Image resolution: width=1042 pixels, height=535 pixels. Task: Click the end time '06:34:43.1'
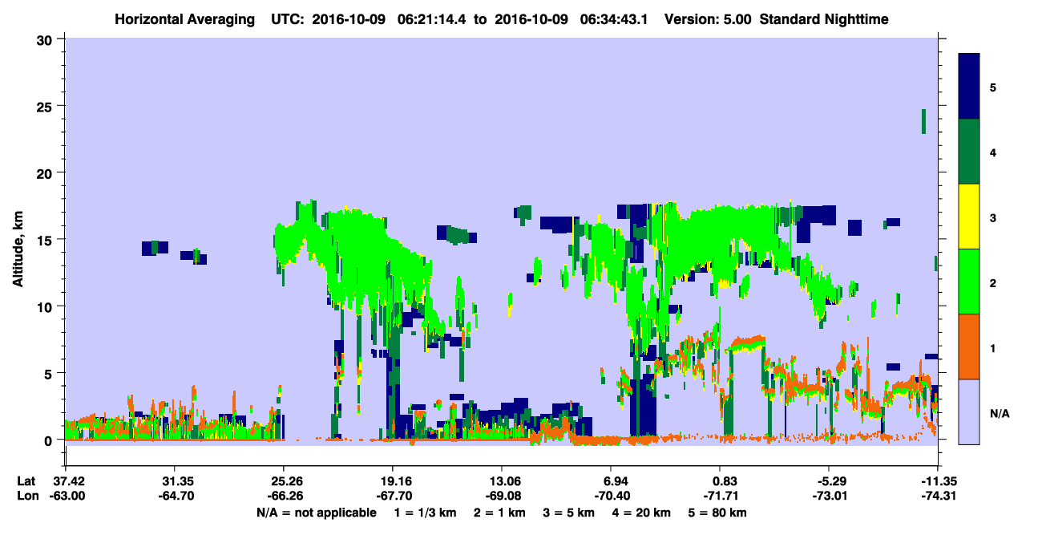pyautogui.click(x=614, y=18)
